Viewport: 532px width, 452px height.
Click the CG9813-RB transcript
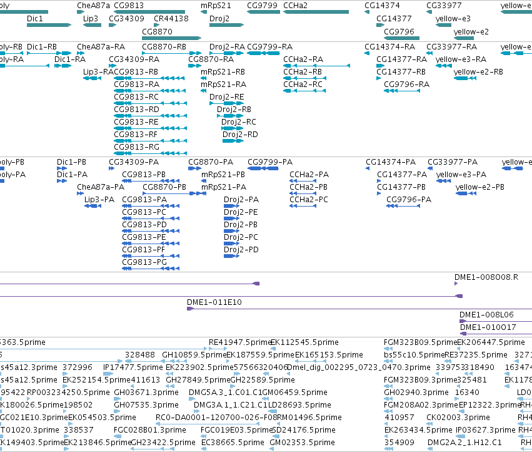click(149, 78)
